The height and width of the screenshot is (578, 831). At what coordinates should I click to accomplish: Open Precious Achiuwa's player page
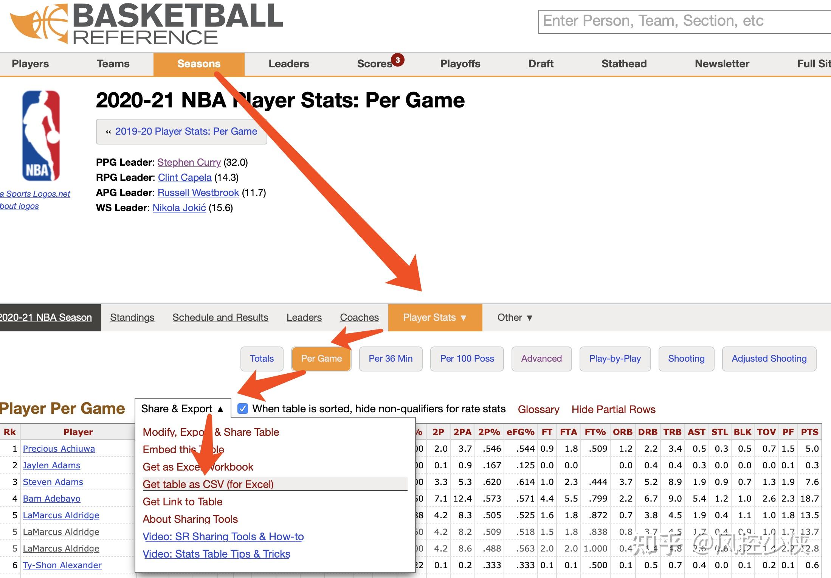click(x=59, y=449)
